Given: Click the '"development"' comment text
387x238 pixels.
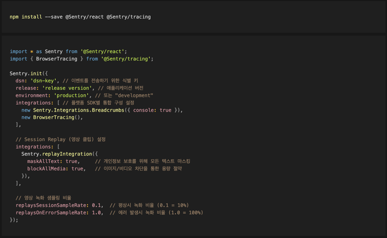Looking at the screenshot, I should [134, 96].
